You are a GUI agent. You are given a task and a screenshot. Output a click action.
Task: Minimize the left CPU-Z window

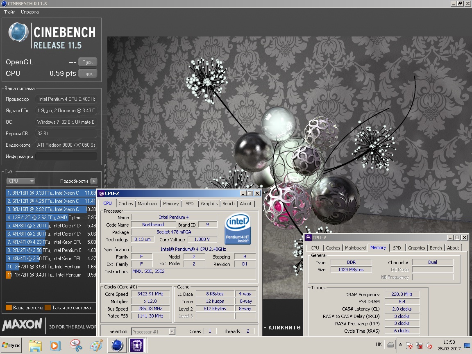coord(243,193)
